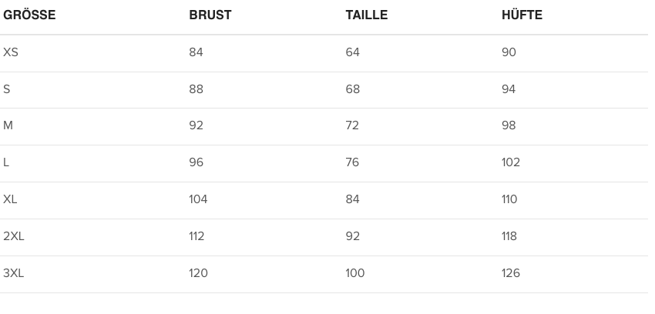Click Hüfte value 90 in XS row
Viewport: 655px width, 314px height.
coord(509,52)
